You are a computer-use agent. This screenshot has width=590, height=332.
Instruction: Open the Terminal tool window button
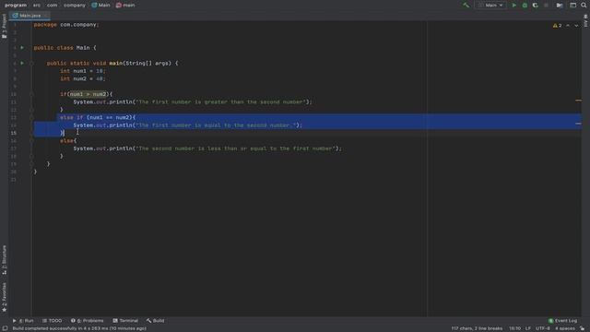pyautogui.click(x=125, y=321)
